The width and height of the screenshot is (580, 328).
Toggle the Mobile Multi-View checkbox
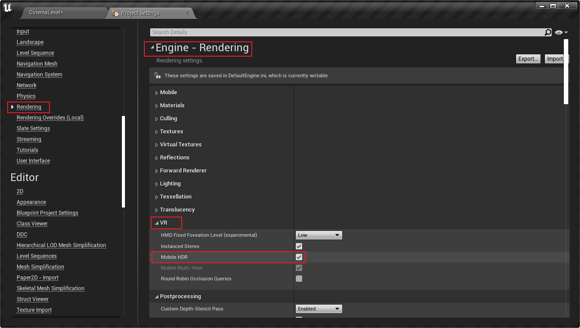click(299, 268)
